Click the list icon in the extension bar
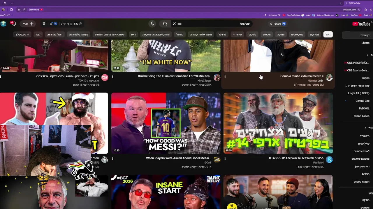Viewport: 373px width, 209px height. point(51,24)
